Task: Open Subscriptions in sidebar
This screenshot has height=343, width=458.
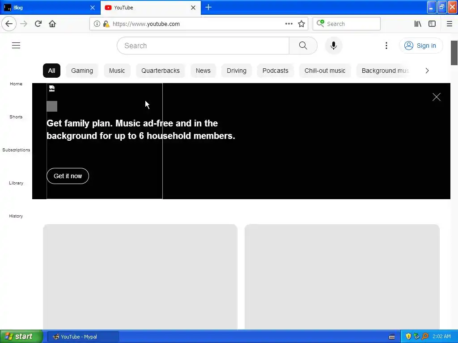Action: [x=16, y=150]
